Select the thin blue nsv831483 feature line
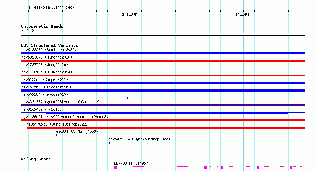 (x=181, y=135)
